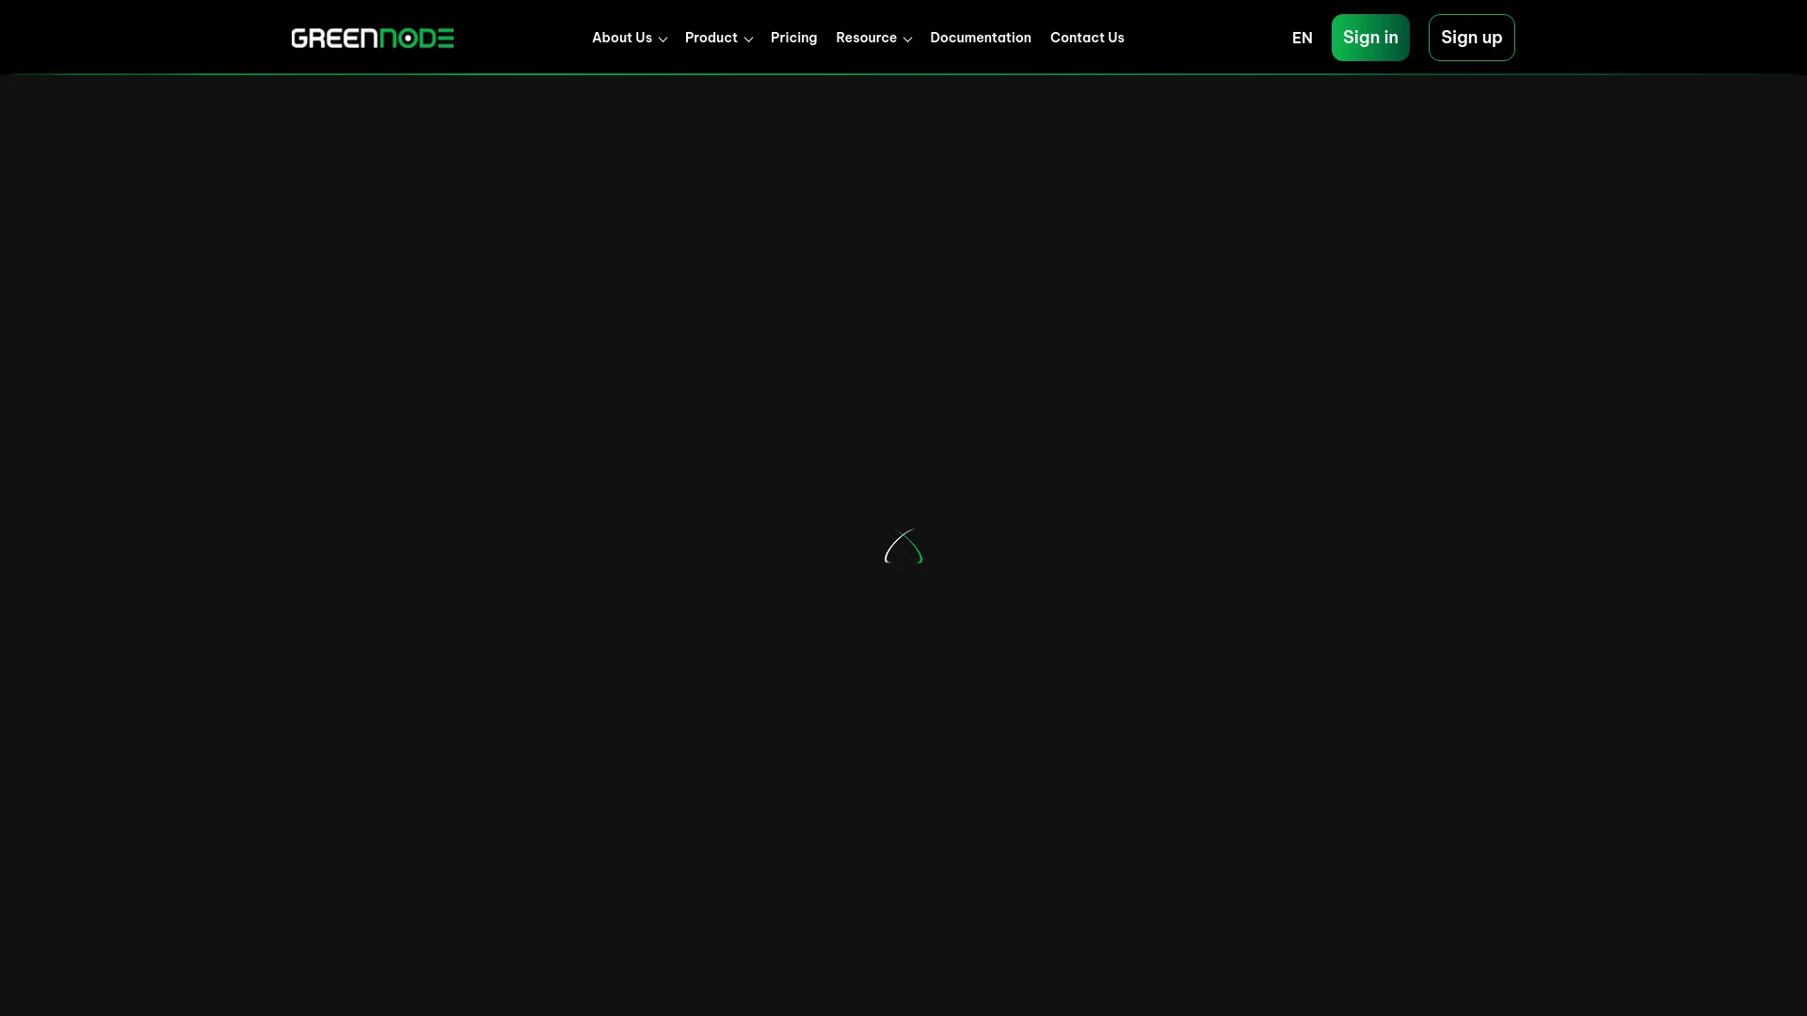Open the About Us dropdown menu

pyautogui.click(x=630, y=38)
